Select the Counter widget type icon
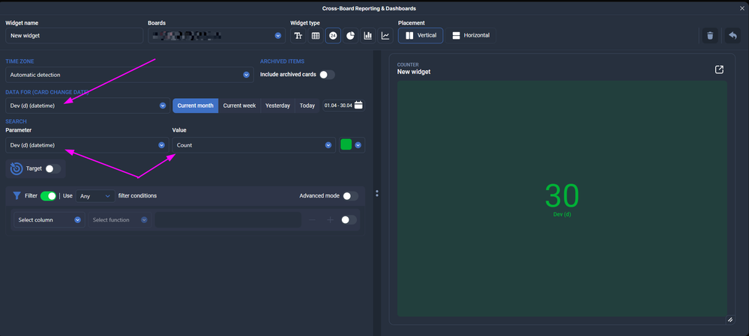749x336 pixels. click(333, 36)
